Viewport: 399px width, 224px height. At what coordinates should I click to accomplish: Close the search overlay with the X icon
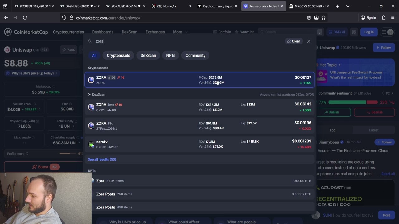[x=309, y=41]
